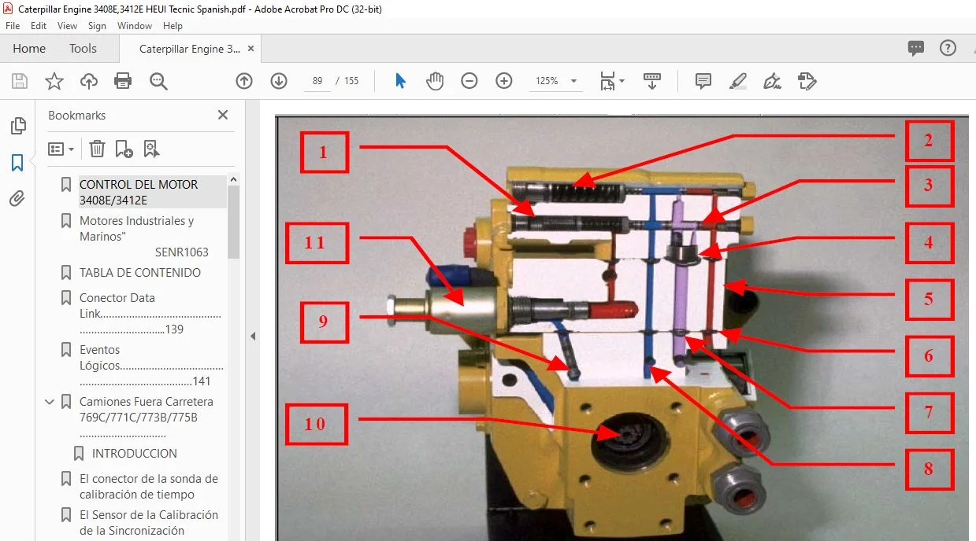Viewport: 976px width, 541px height.
Task: Click the Save file icon
Action: 20,81
